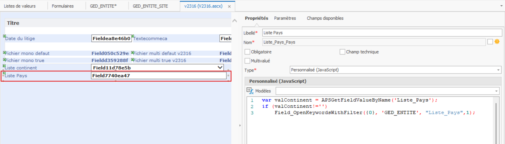The width and height of the screenshot is (505, 144).
Task: Click green marker icon beside Fichier mono defaut
Action: (x=4, y=53)
